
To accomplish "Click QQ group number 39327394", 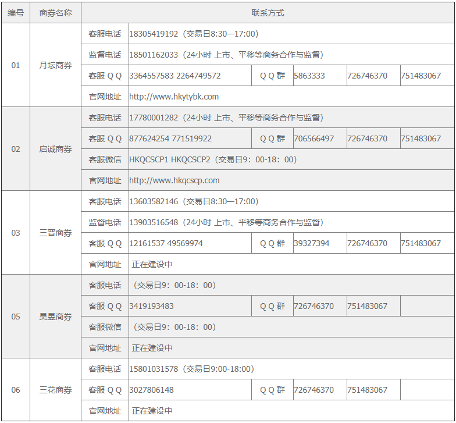I will [312, 243].
